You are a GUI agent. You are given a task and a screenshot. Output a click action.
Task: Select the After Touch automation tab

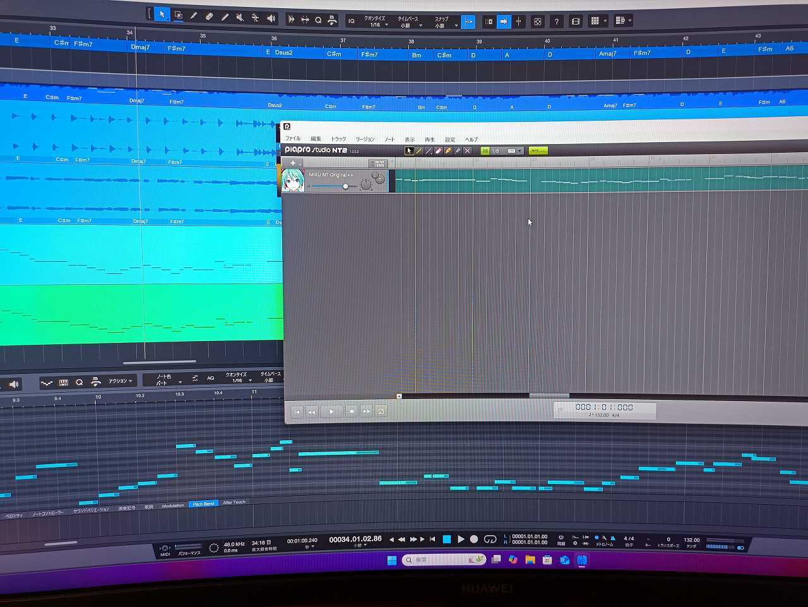point(234,502)
